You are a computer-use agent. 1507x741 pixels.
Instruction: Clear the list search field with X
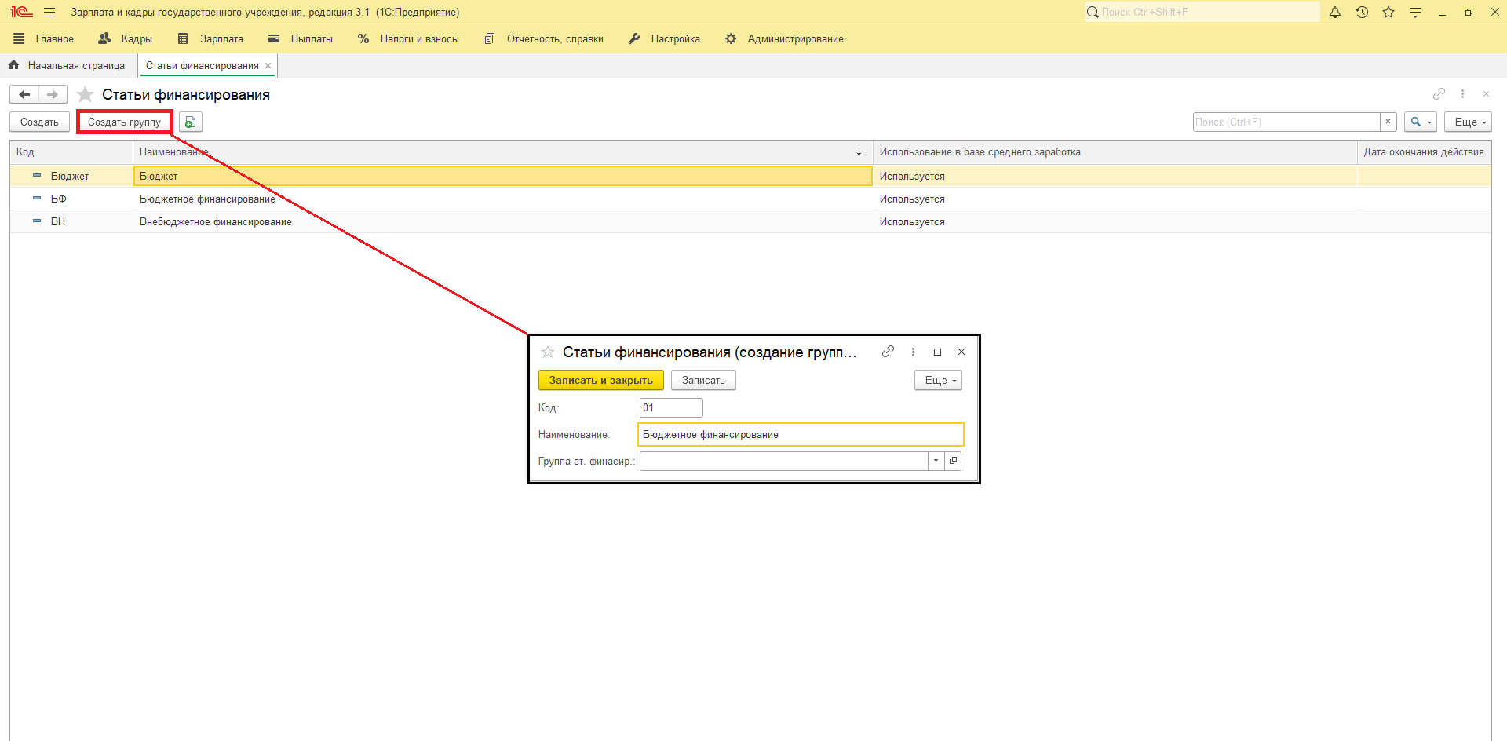pos(1388,122)
